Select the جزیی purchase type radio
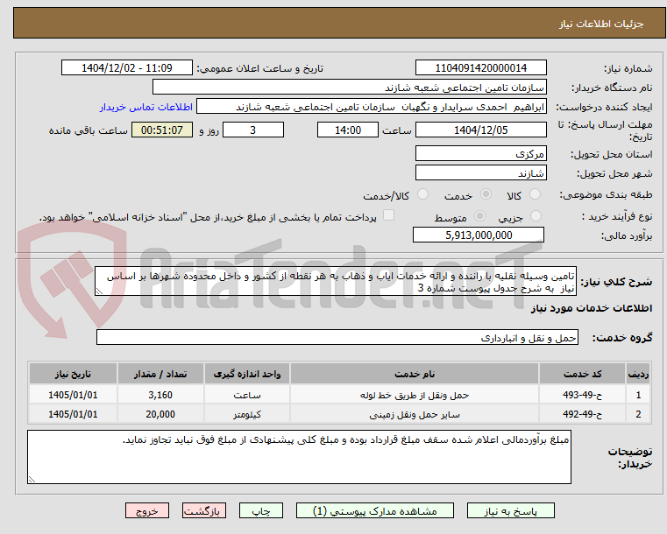This screenshot has width=667, height=534. (x=536, y=216)
